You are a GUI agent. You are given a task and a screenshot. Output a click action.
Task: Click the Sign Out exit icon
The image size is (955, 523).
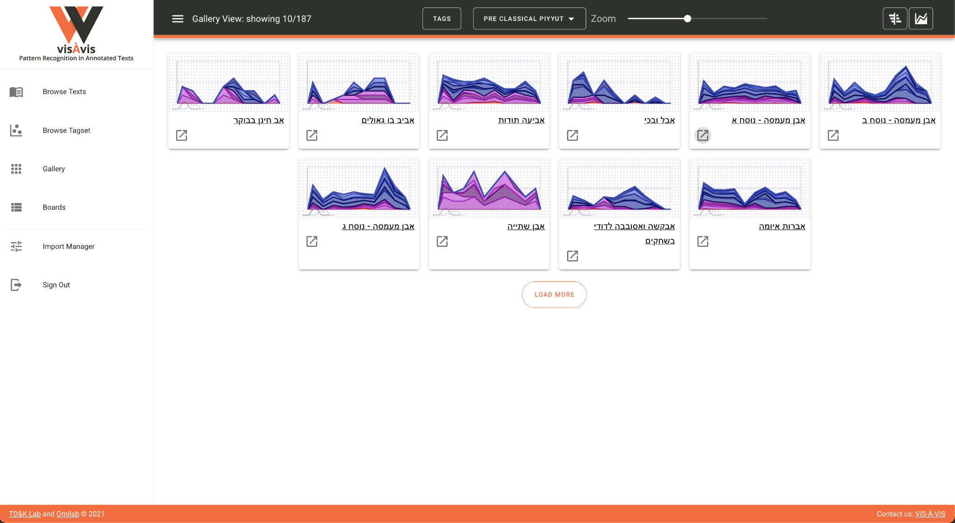[x=16, y=285]
